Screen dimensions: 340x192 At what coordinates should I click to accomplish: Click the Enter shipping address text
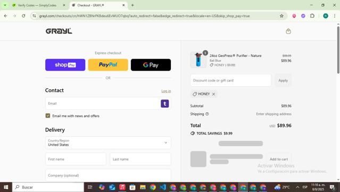(273, 114)
